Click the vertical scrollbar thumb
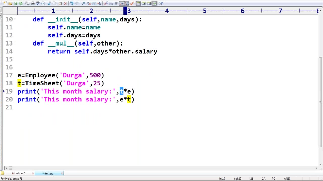This screenshot has height=181, width=323. (x=320, y=102)
